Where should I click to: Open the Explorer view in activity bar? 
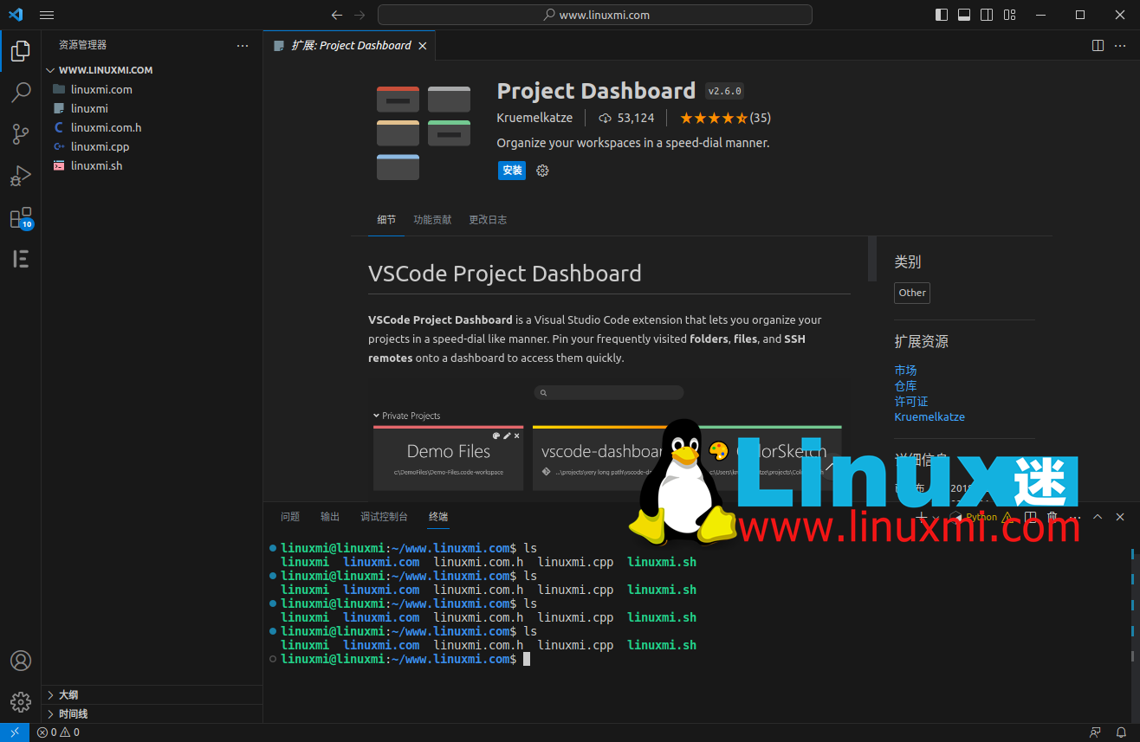point(21,51)
